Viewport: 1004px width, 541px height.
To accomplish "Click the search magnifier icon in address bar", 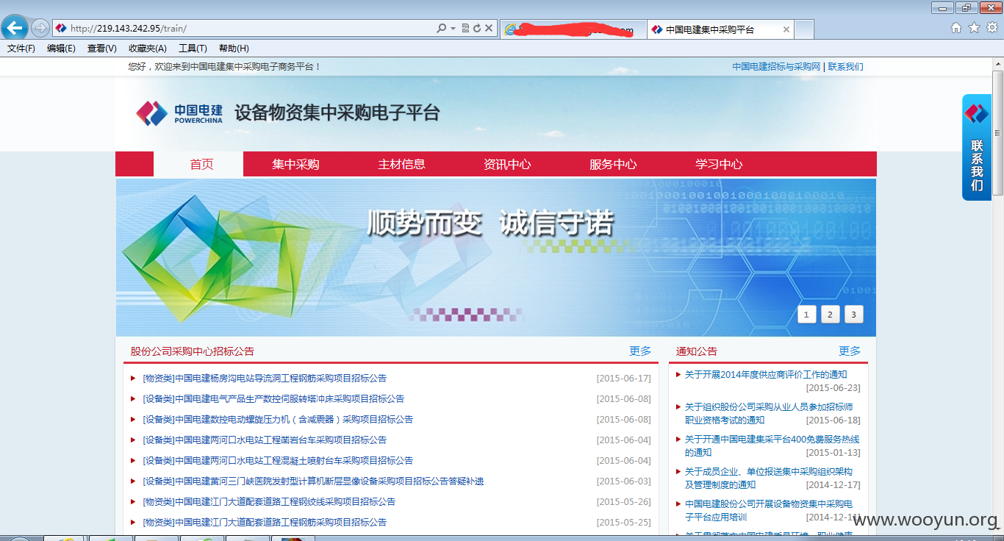I will click(x=441, y=28).
